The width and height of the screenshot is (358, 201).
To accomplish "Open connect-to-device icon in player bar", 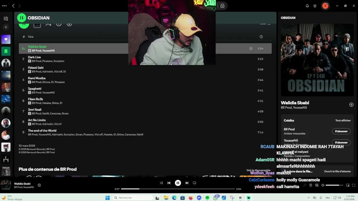I will pyautogui.click(x=317, y=185).
